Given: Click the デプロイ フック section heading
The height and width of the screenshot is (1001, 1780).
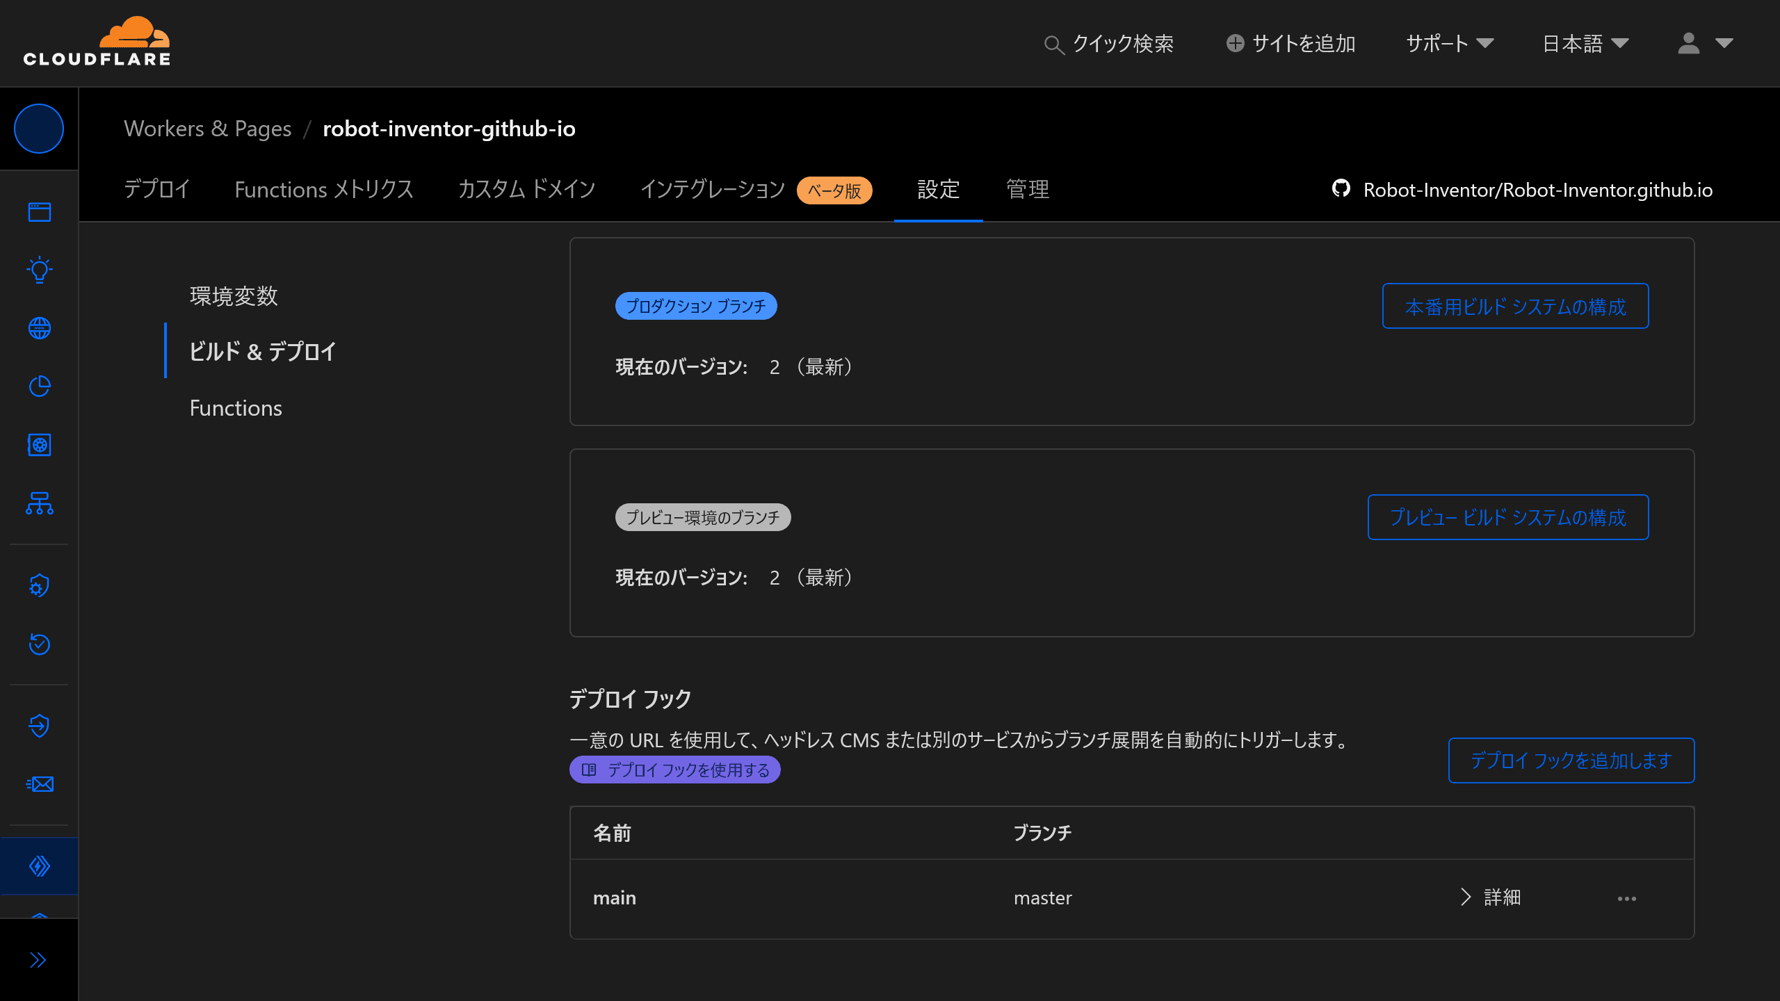Looking at the screenshot, I should 631,699.
